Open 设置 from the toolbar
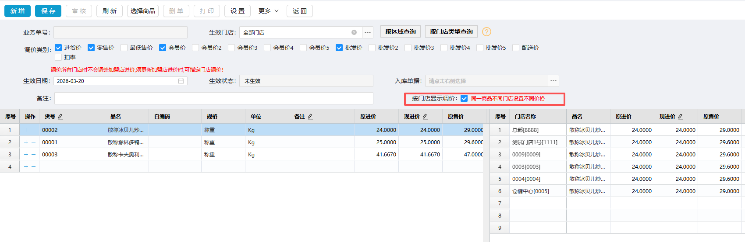Screen dimensions: 745x242 click(238, 11)
